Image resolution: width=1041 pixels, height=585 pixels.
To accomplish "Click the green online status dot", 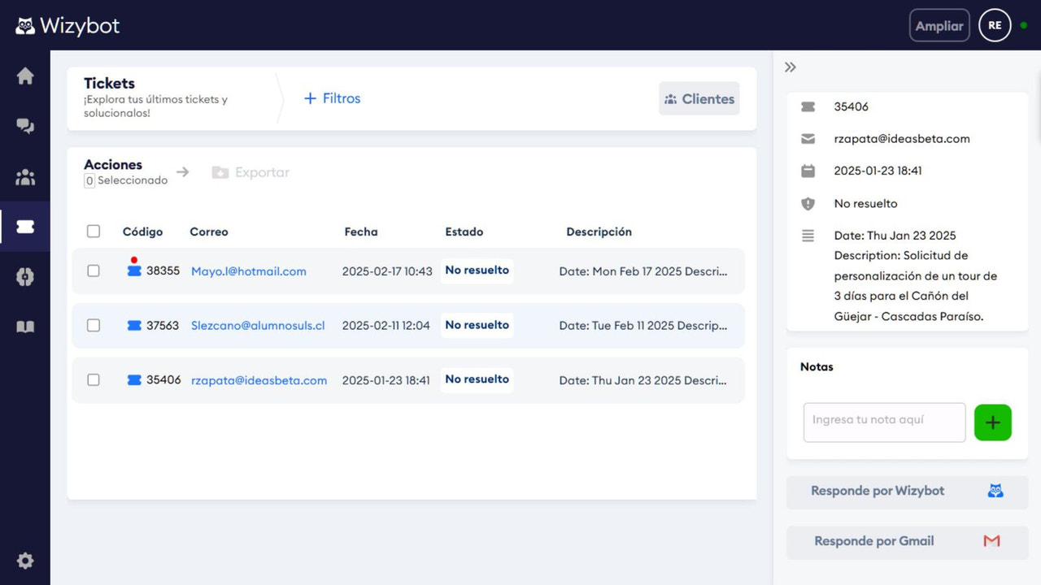I will click(1023, 25).
